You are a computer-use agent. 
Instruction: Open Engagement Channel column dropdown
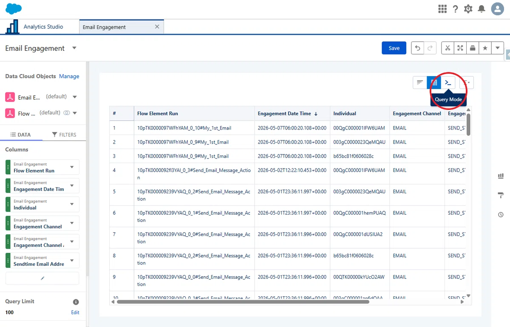pyautogui.click(x=72, y=223)
